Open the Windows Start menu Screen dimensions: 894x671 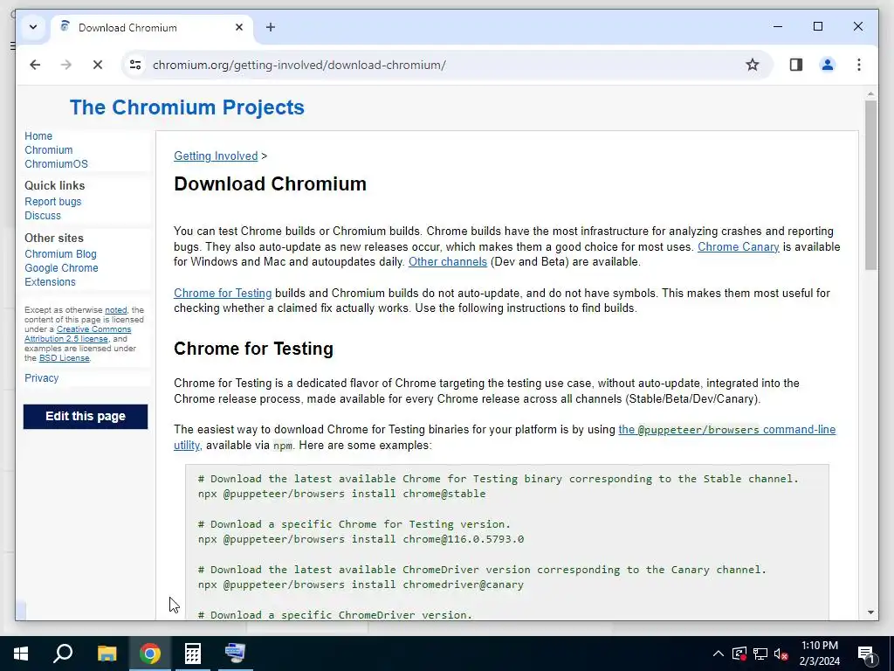(21, 654)
